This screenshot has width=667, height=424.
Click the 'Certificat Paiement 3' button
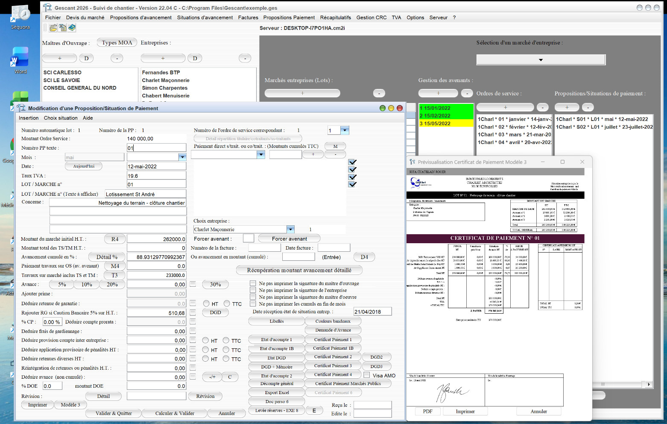click(x=333, y=366)
